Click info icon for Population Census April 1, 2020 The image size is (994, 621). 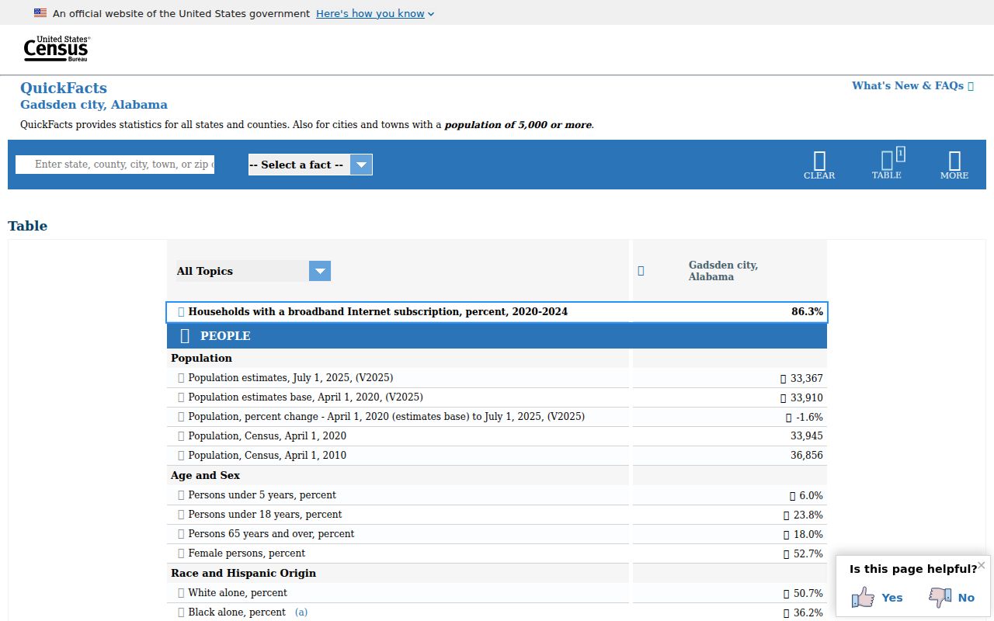click(181, 436)
